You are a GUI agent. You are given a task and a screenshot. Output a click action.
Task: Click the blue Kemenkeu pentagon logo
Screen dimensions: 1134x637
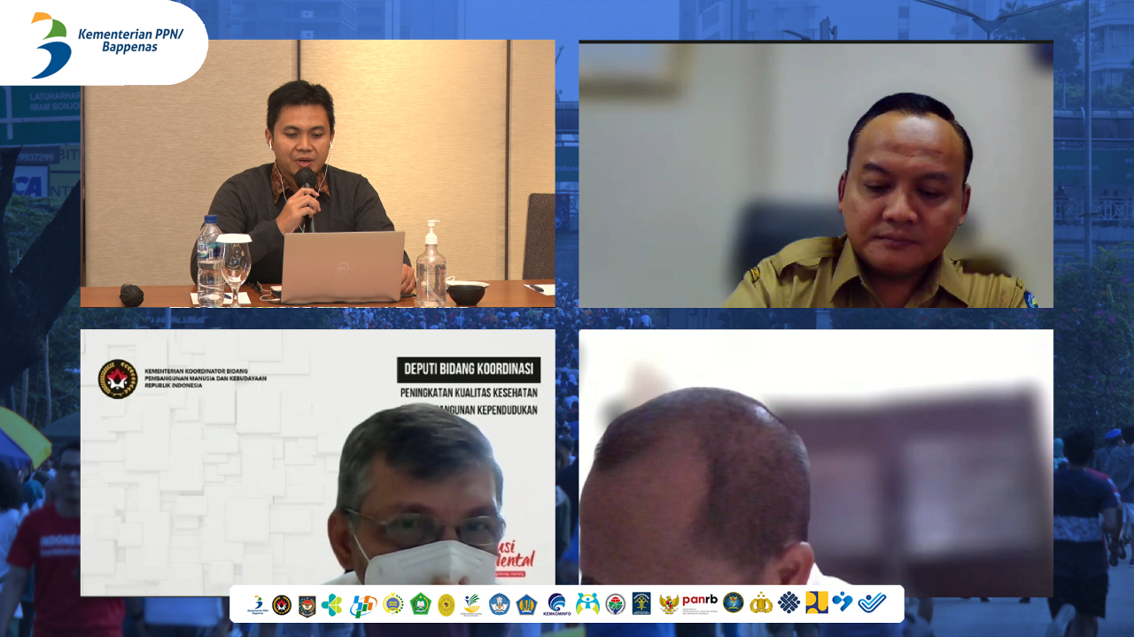(527, 604)
